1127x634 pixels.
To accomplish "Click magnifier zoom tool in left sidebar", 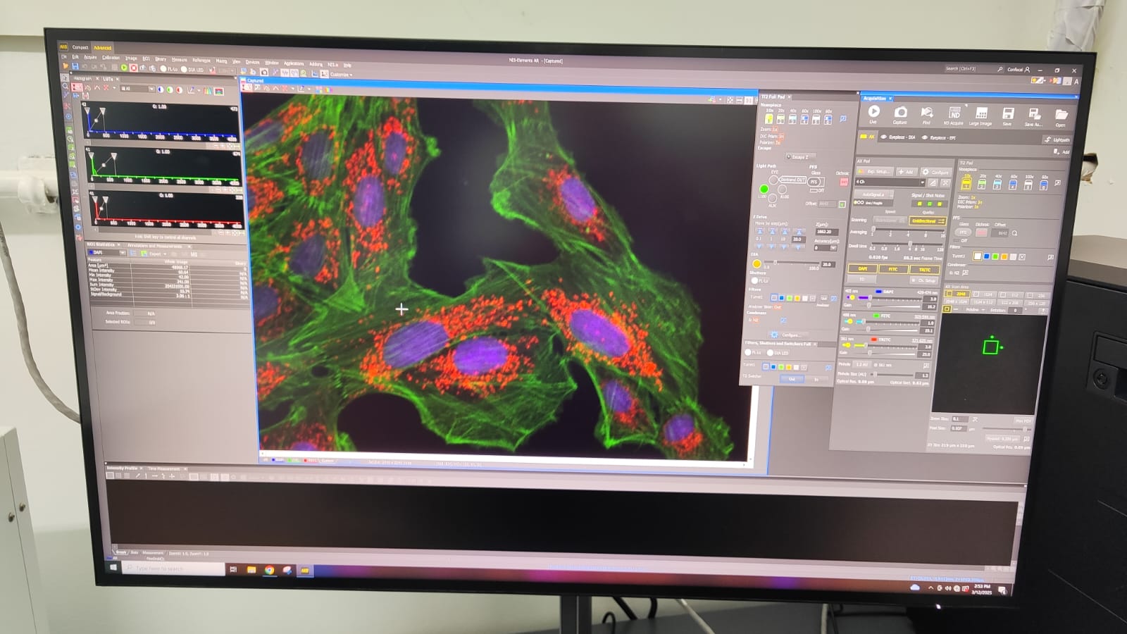I will click(x=65, y=87).
